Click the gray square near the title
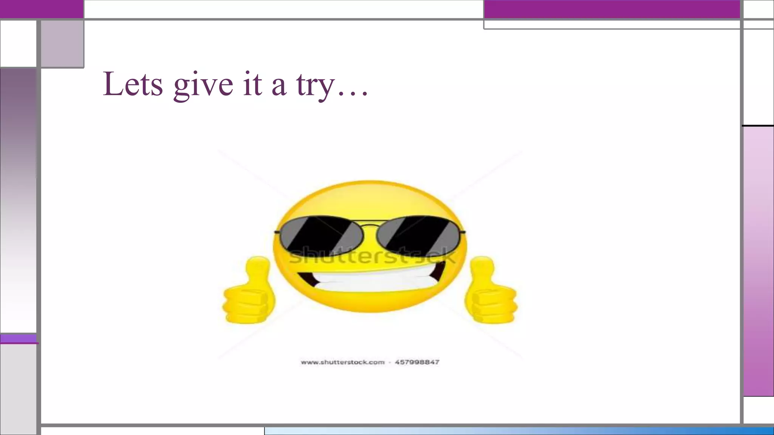 [x=62, y=43]
